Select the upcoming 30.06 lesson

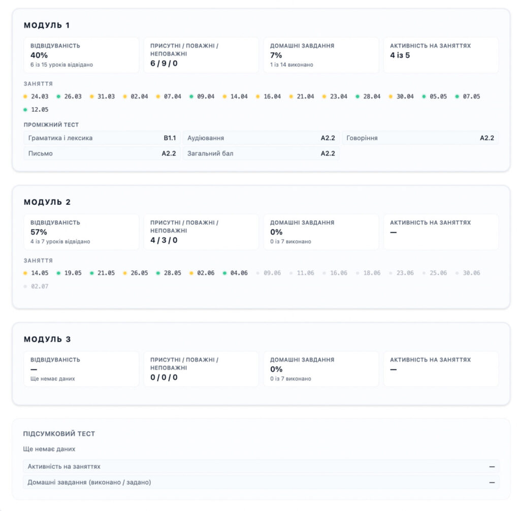pos(468,273)
